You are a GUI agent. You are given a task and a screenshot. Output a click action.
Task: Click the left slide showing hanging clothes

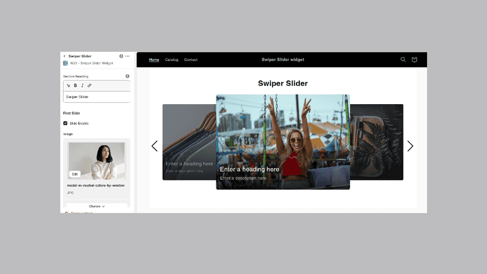pos(189,142)
